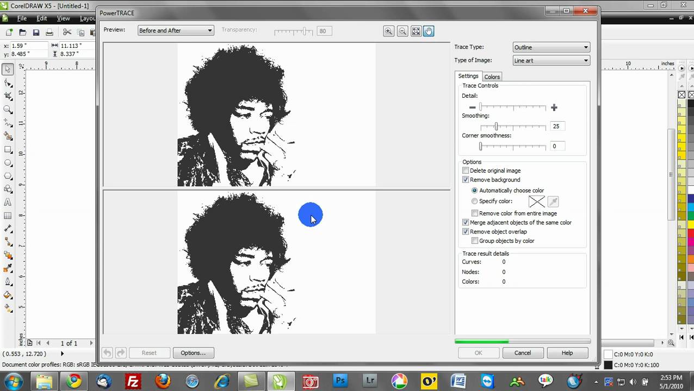Click the Smoothing slider thumb

pos(496,127)
